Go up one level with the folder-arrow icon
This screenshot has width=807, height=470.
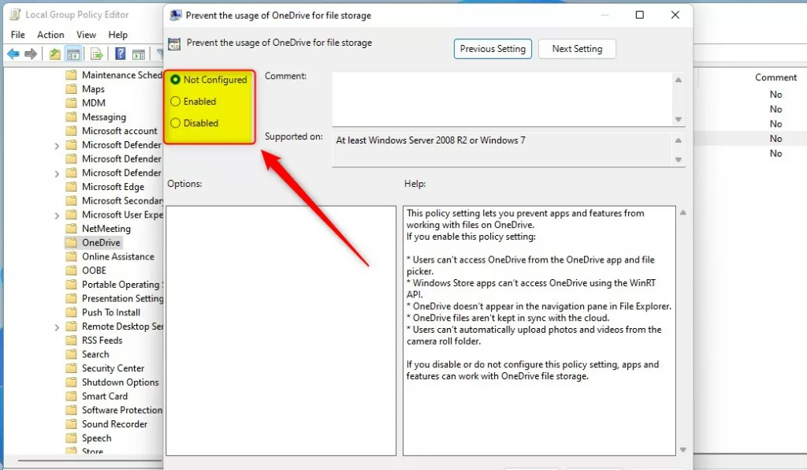(x=54, y=54)
